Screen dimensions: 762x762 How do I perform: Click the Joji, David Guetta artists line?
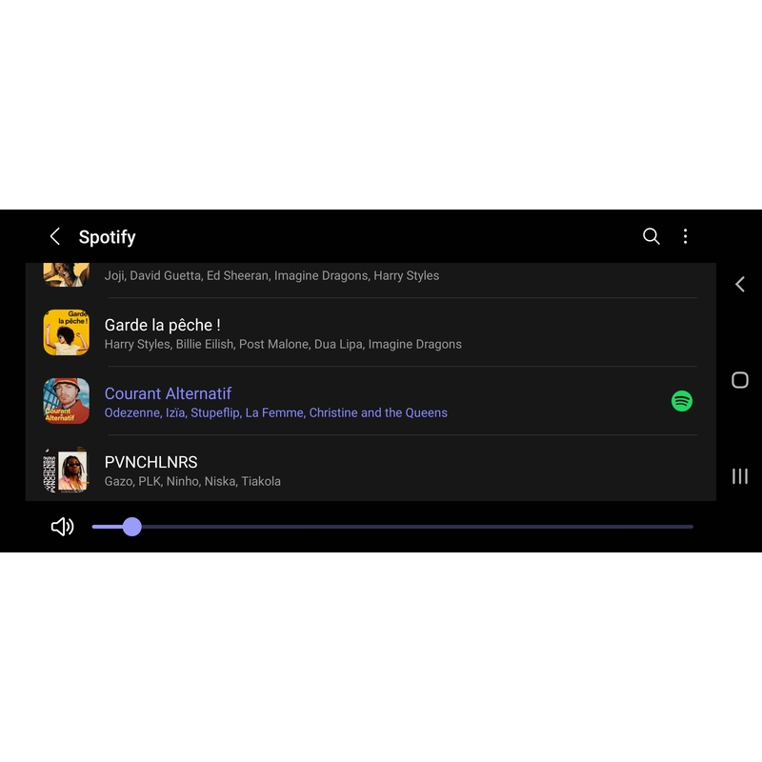point(271,275)
